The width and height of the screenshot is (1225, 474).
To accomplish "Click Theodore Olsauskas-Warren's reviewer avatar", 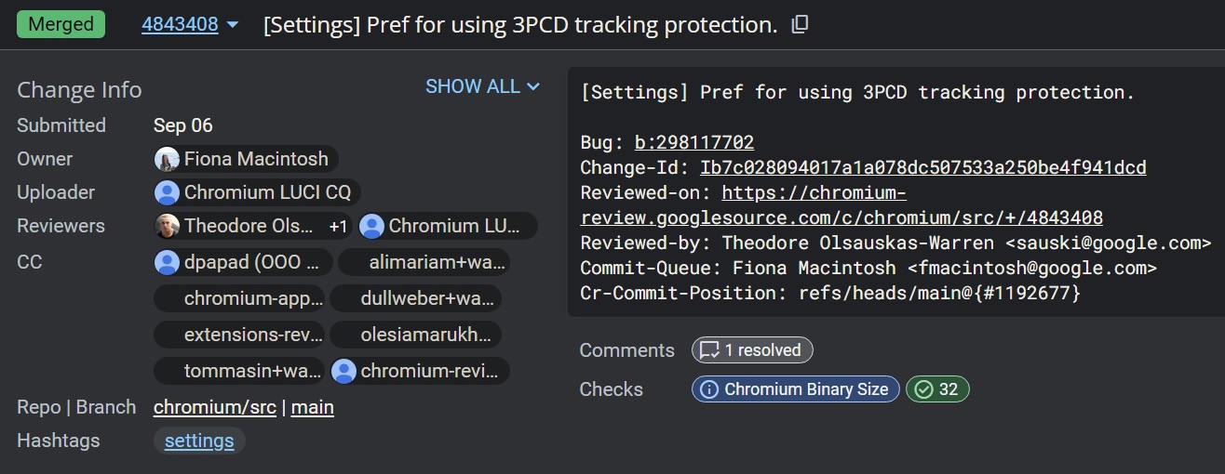I will pos(167,226).
